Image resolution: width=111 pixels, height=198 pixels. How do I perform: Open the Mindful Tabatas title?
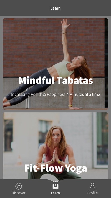point(55,81)
